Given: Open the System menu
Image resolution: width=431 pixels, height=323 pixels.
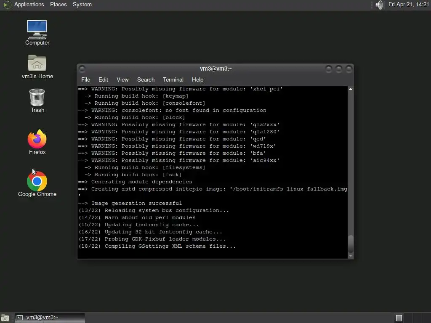Looking at the screenshot, I should coord(82,5).
